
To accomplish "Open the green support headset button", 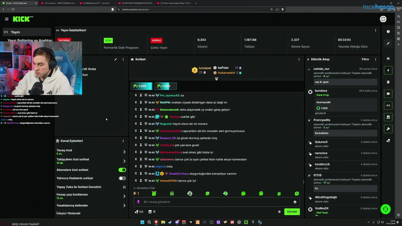I will pyautogui.click(x=385, y=209).
